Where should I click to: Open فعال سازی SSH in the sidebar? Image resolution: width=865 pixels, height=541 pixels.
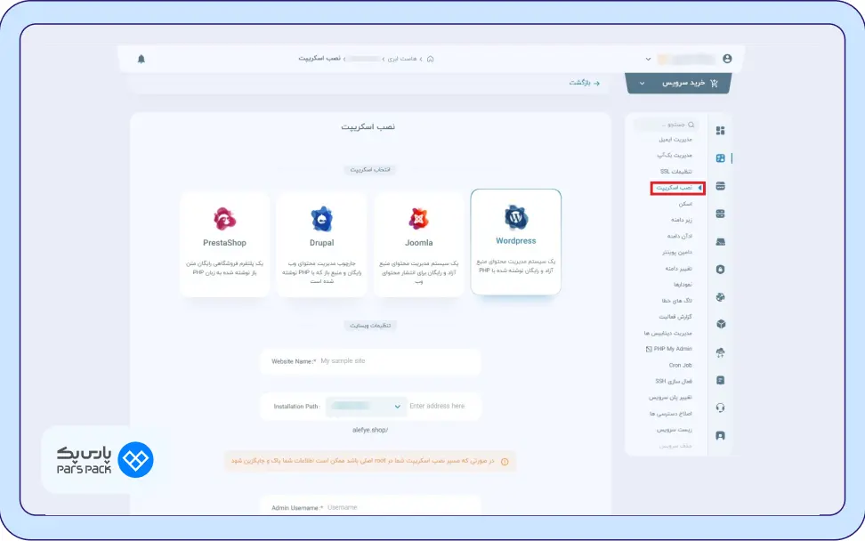click(674, 381)
